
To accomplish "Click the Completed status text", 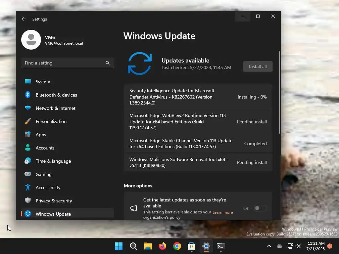I will [x=255, y=144].
